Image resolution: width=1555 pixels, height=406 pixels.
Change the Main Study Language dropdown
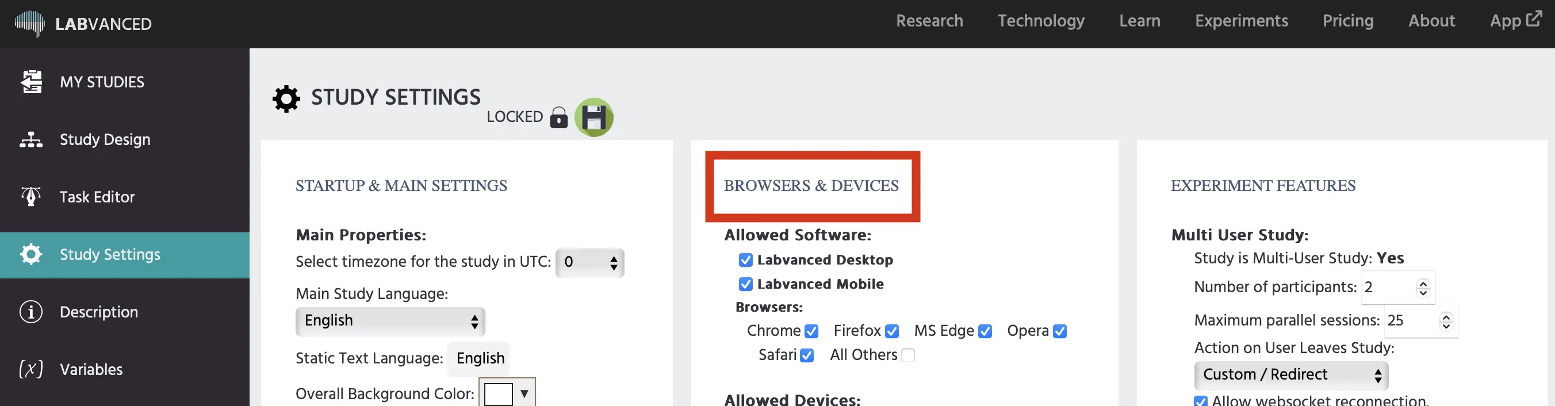(389, 321)
